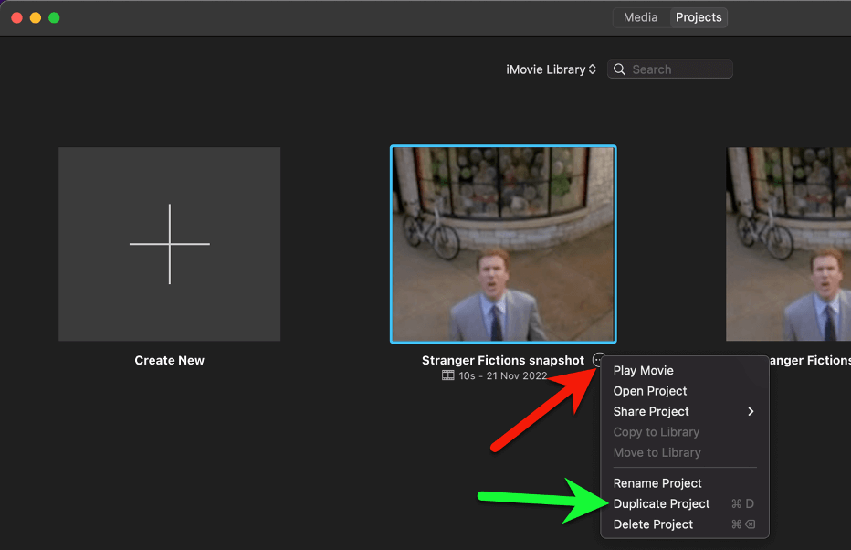Click the plus icon in Create New tile
The image size is (851, 550).
[x=170, y=244]
